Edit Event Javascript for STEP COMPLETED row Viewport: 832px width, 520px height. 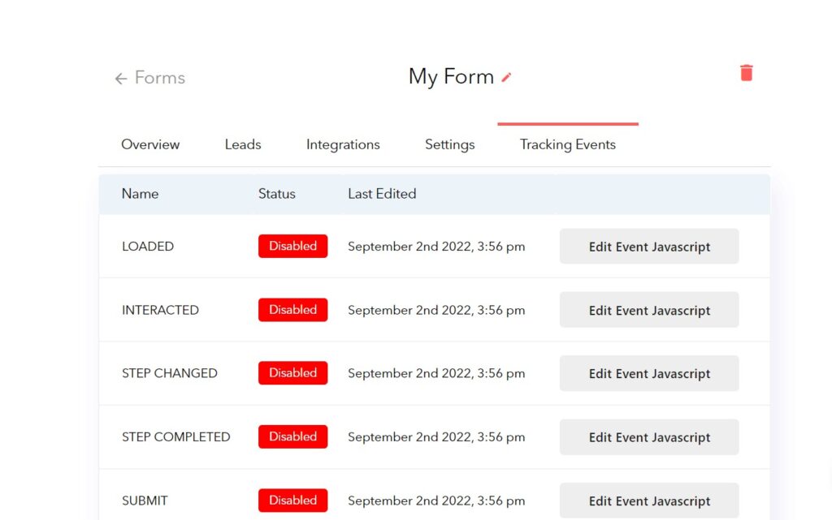649,437
